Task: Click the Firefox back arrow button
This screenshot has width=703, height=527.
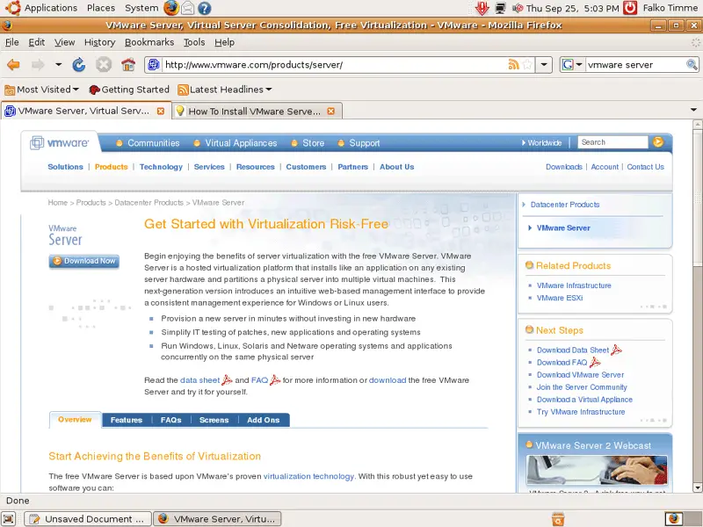Action: click(x=13, y=65)
